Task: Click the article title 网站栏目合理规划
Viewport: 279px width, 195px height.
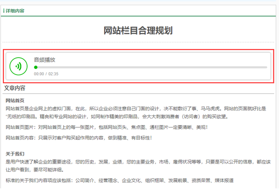Action: pyautogui.click(x=138, y=30)
